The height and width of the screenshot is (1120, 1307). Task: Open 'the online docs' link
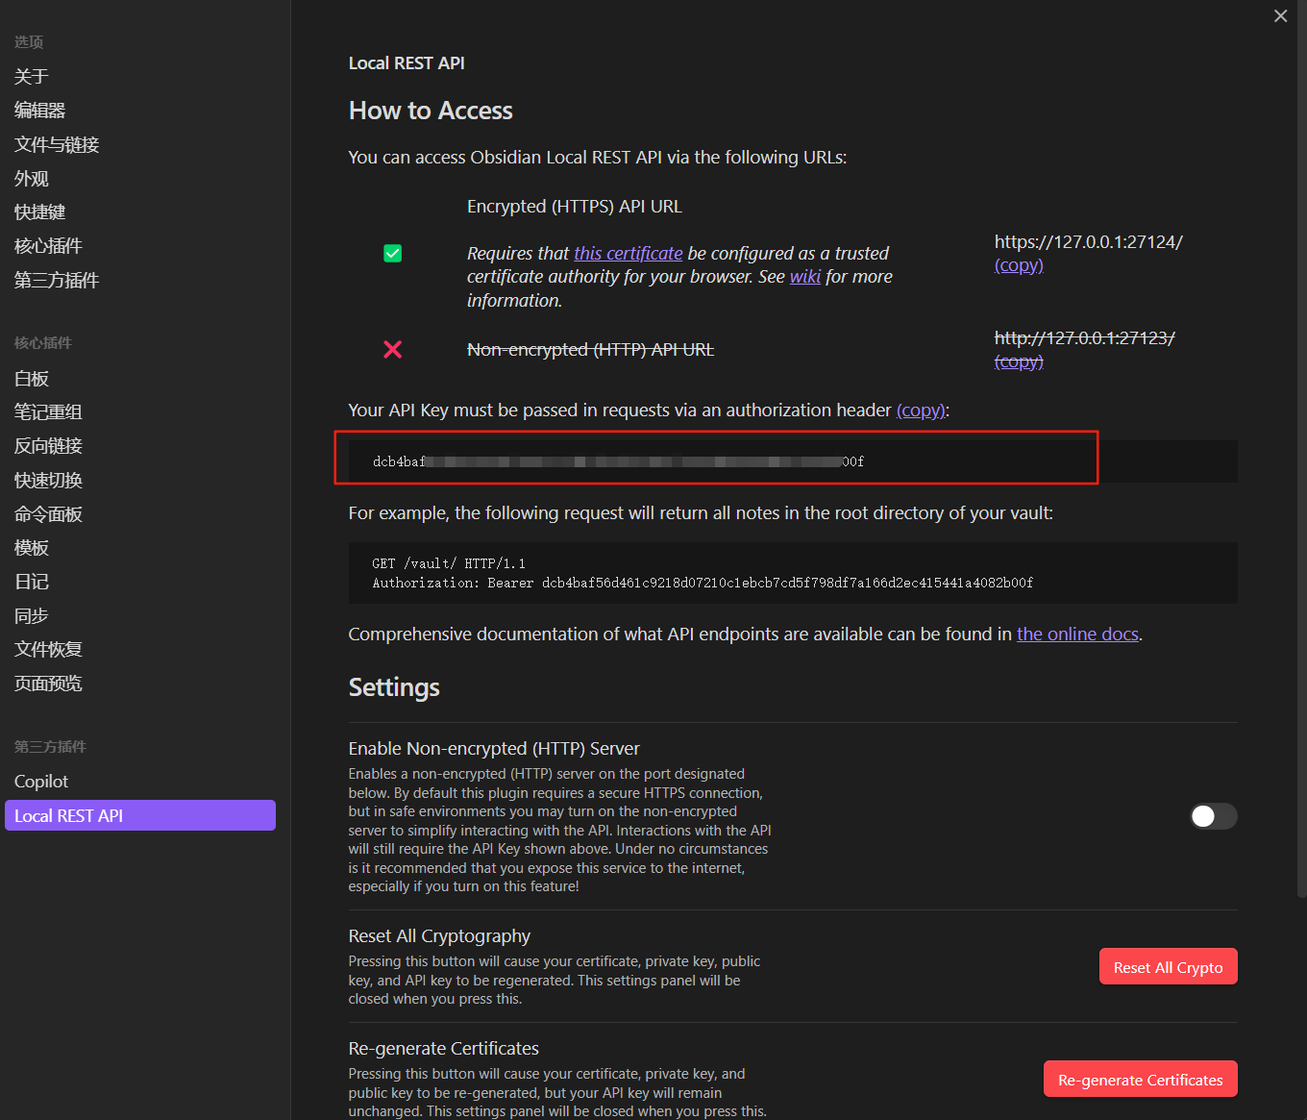(x=1076, y=634)
